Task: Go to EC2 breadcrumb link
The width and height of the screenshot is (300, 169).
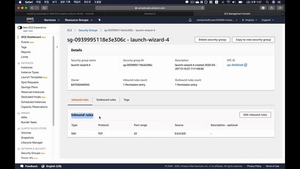Action: [69, 30]
